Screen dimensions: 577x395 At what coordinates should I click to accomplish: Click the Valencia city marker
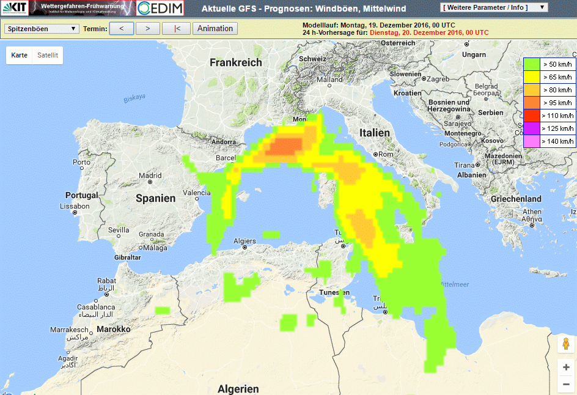click(x=197, y=199)
